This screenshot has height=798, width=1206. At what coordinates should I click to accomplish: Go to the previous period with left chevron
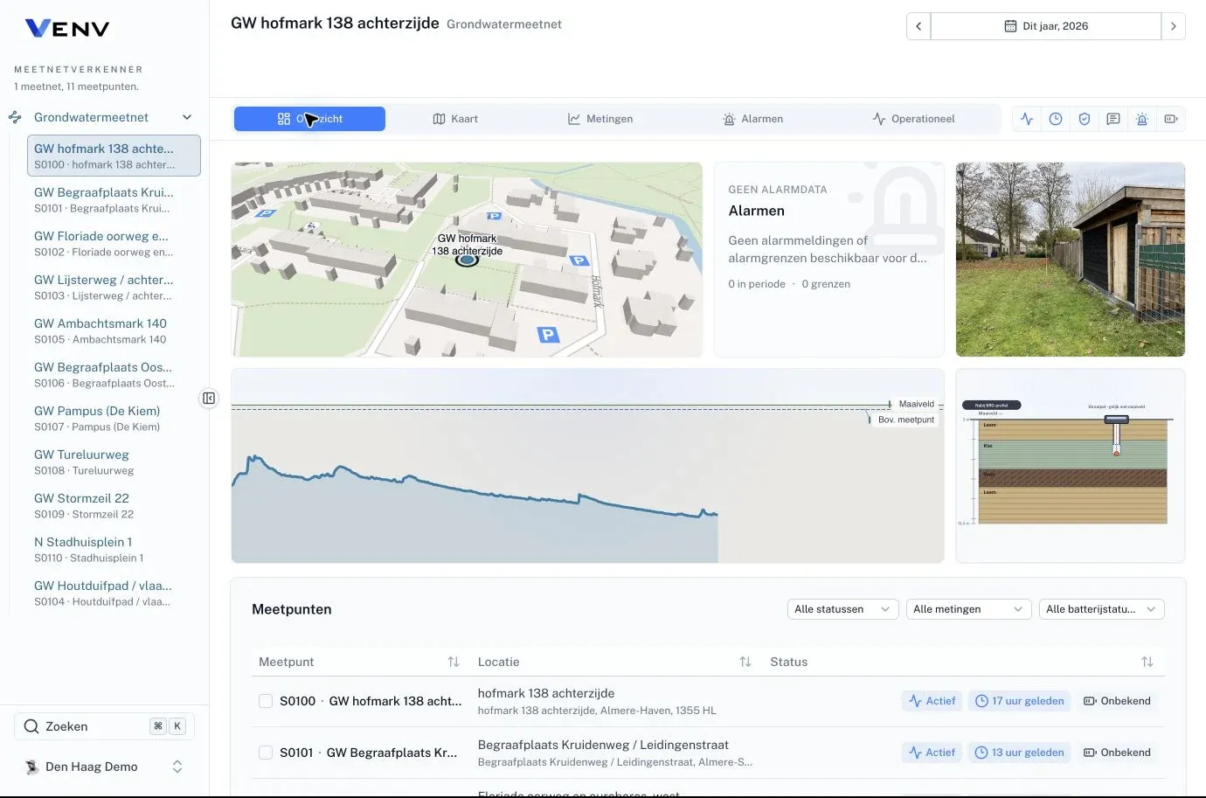click(918, 26)
